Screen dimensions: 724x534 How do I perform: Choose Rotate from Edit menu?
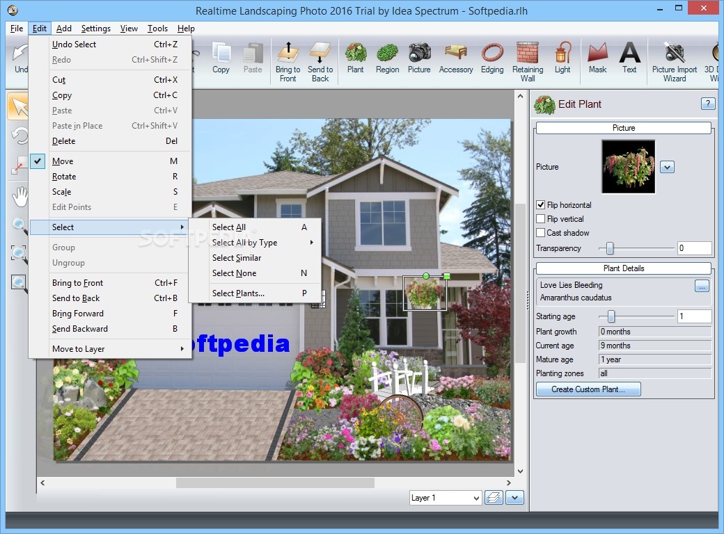(x=111, y=177)
